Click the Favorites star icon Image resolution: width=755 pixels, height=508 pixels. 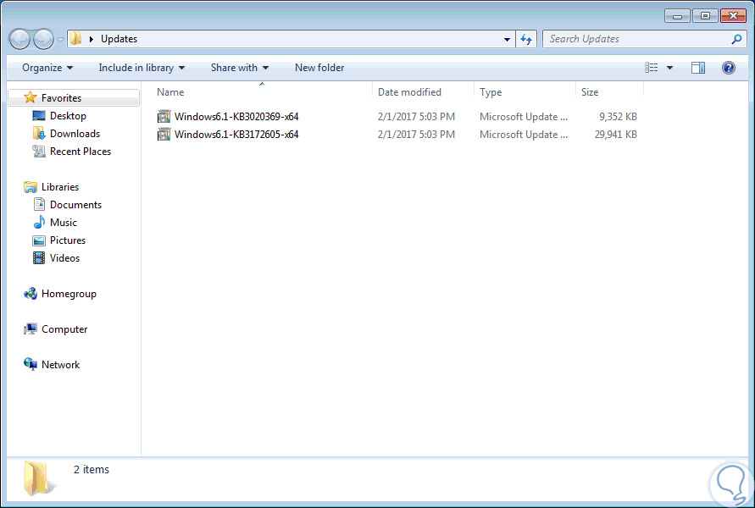click(31, 97)
